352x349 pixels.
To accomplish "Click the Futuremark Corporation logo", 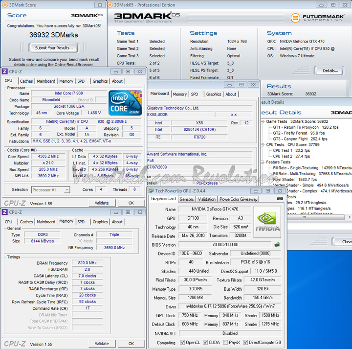I will point(317,18).
